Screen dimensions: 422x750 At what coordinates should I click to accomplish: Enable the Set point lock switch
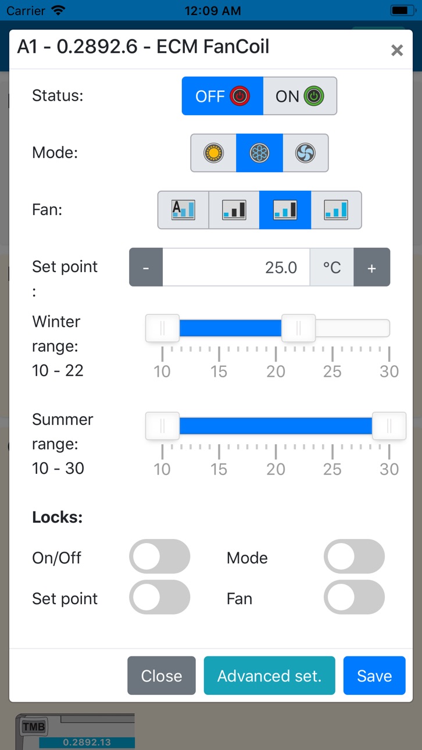pyautogui.click(x=160, y=597)
